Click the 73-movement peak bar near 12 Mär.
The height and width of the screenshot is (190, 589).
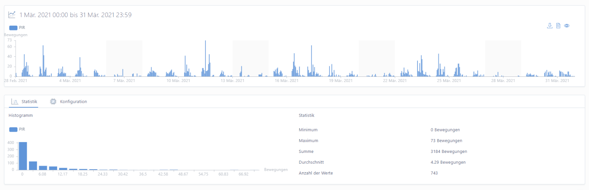pyautogui.click(x=205, y=58)
